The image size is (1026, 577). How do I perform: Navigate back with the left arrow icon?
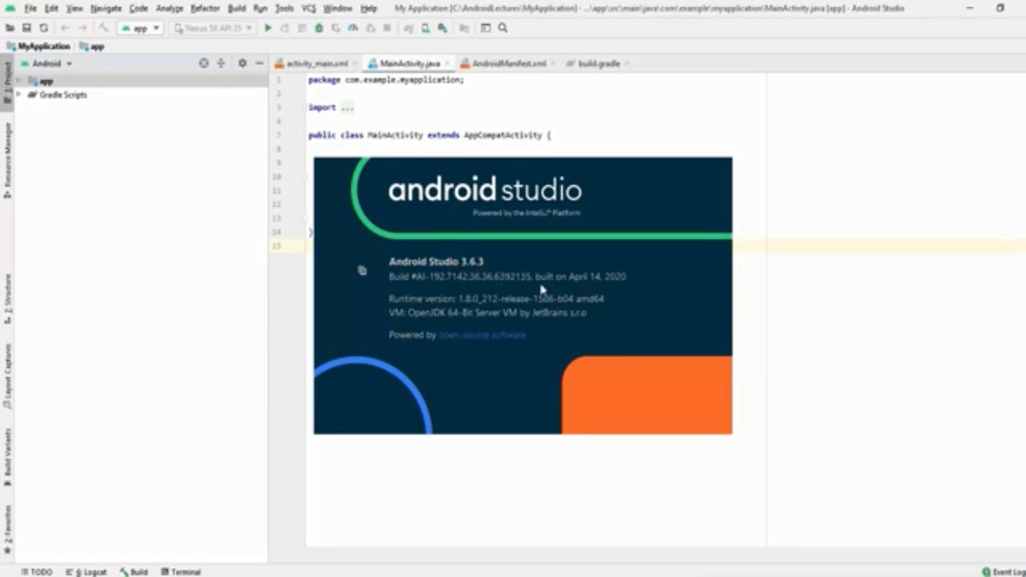coord(65,28)
